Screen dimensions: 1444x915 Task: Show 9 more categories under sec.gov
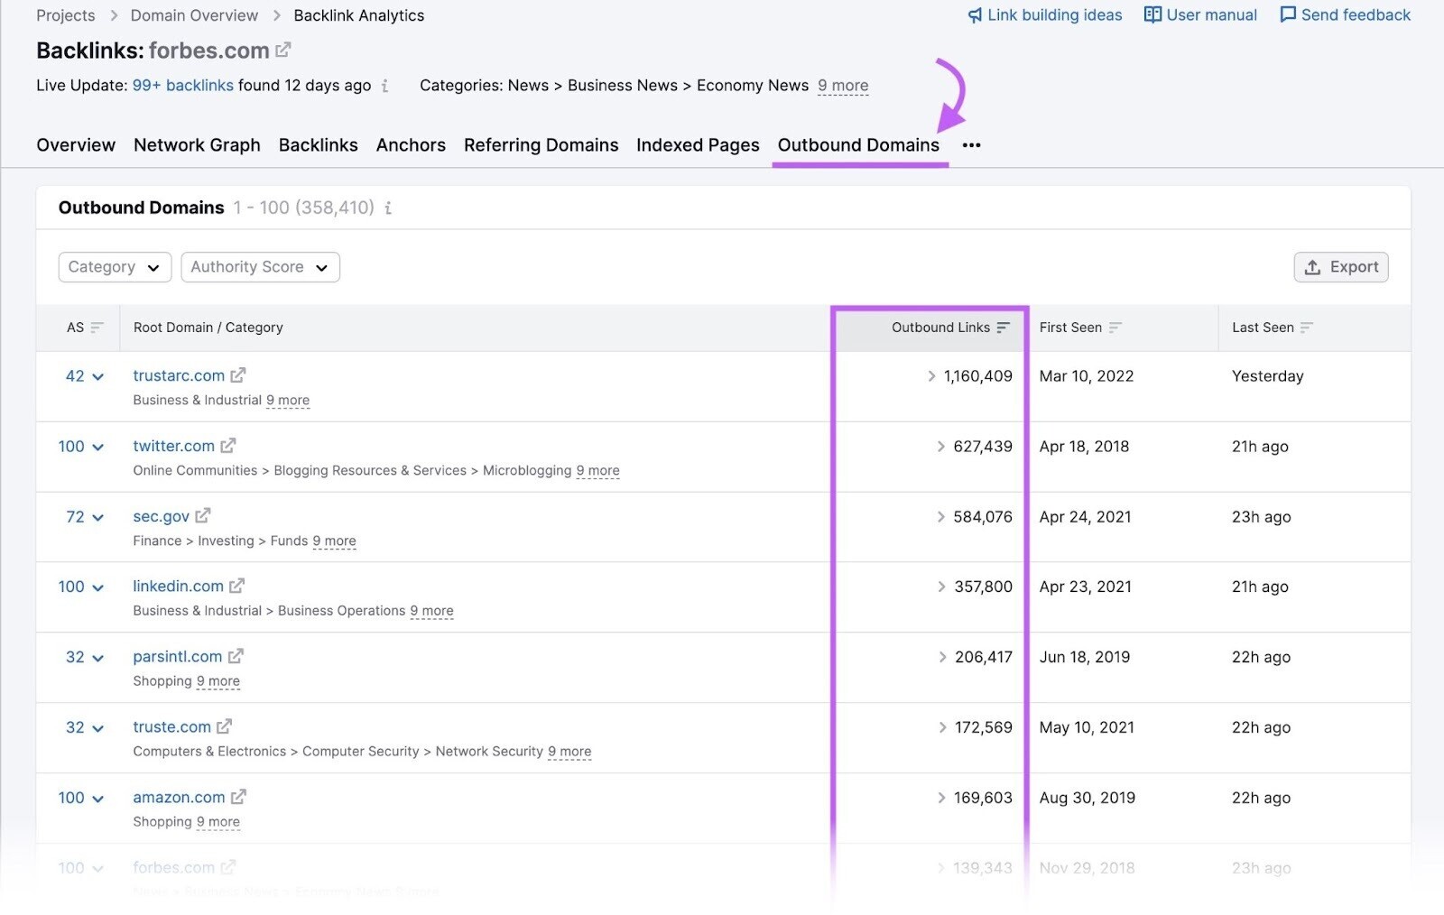pyautogui.click(x=335, y=541)
